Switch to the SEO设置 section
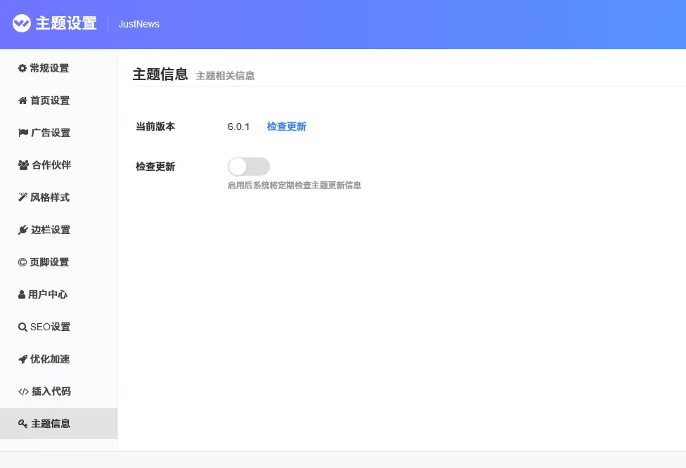Image resolution: width=686 pixels, height=468 pixels. pos(49,327)
